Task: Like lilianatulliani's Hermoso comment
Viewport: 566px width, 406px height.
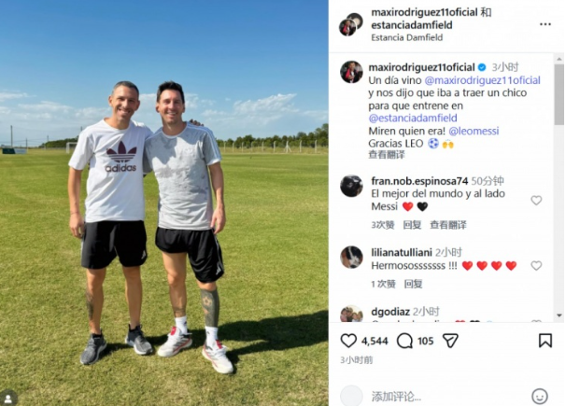Action: click(536, 266)
